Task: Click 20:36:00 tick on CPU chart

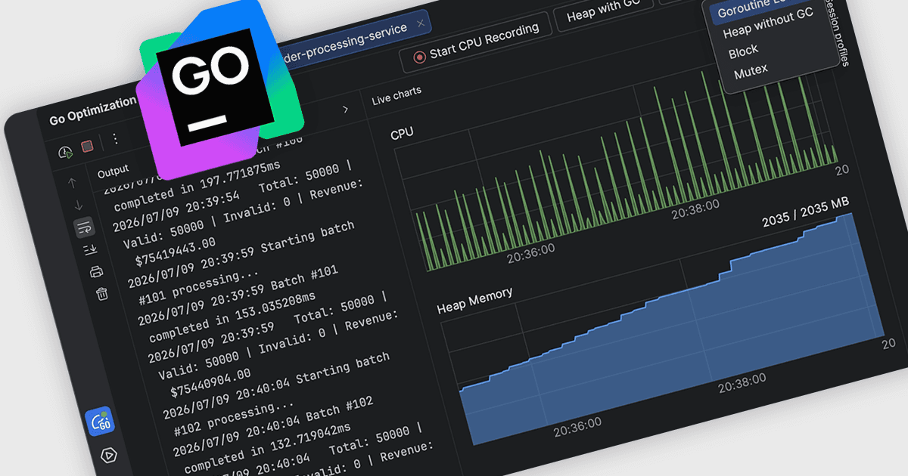Action: click(x=530, y=252)
